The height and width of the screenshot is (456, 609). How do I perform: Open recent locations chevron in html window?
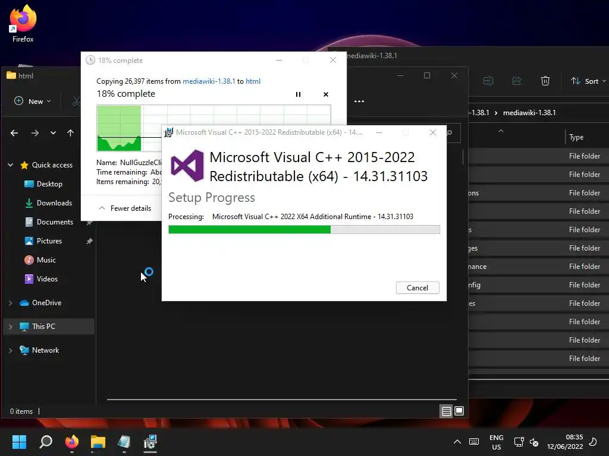[x=53, y=133]
